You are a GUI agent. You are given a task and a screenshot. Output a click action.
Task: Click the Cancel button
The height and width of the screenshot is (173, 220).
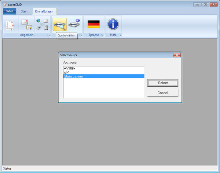click(x=163, y=93)
